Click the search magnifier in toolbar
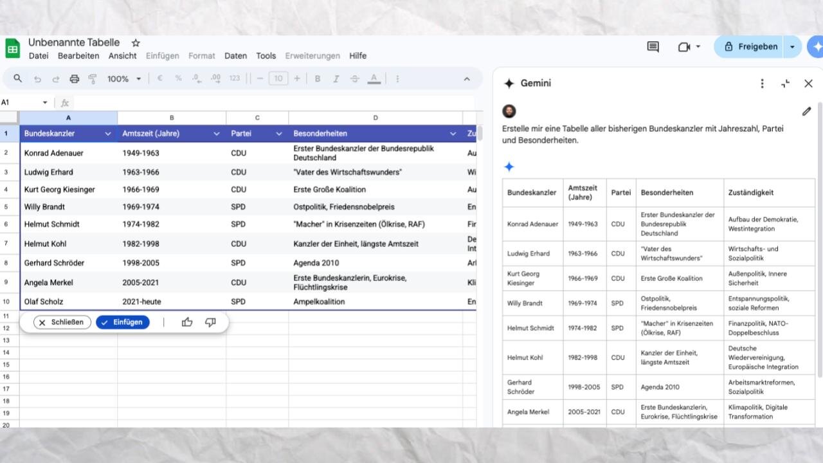 pos(17,78)
